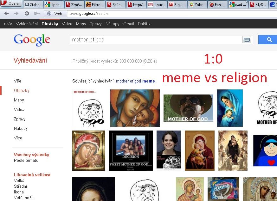The width and height of the screenshot is (277, 201).
Task: Switch to the wad ... tab
Action: pos(239,4)
